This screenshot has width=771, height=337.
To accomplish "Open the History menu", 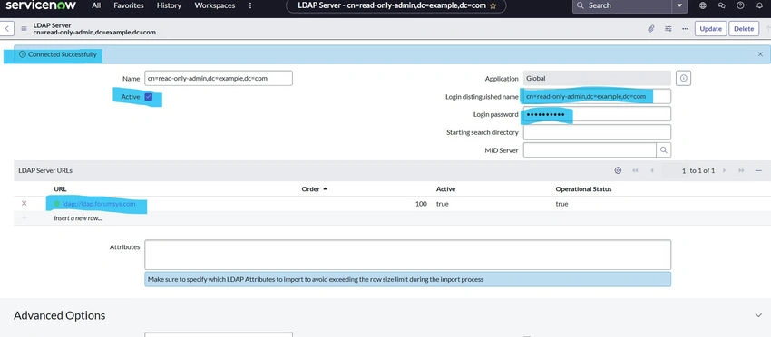I will 169,6.
